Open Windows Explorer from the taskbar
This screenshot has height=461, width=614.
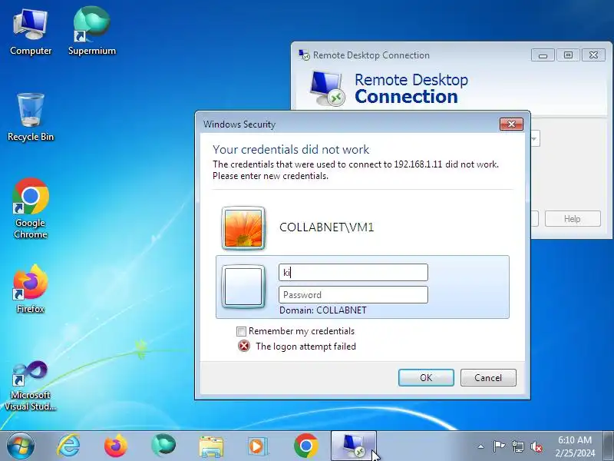[211, 446]
